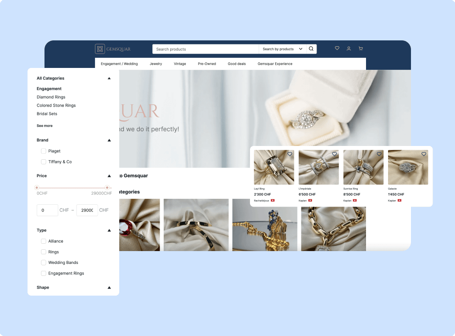Add the Galacie ring to favorites
Image resolution: width=455 pixels, height=336 pixels.
423,154
